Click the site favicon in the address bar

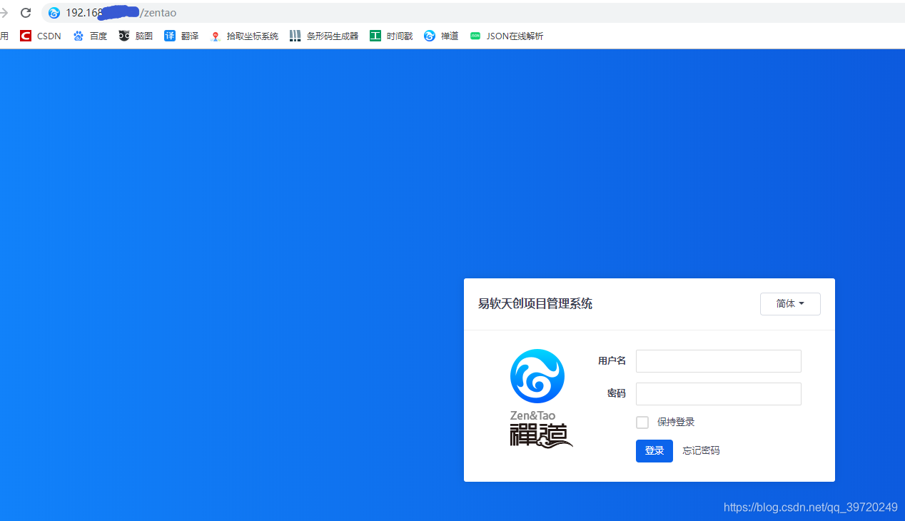(54, 12)
